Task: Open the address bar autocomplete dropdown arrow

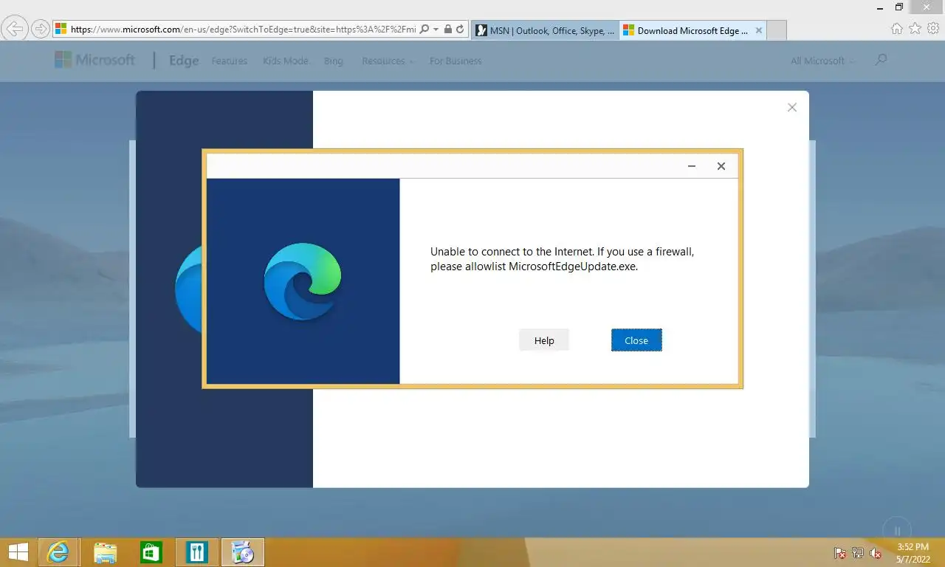Action: (x=436, y=30)
